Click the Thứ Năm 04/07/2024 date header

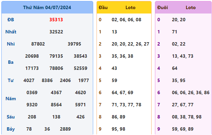[47, 7]
